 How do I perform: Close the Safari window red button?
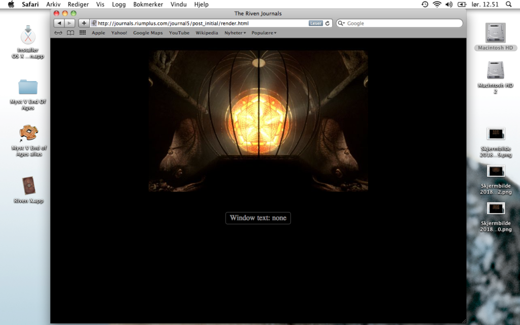point(56,13)
